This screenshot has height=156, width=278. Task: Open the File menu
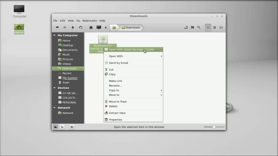pos(55,21)
